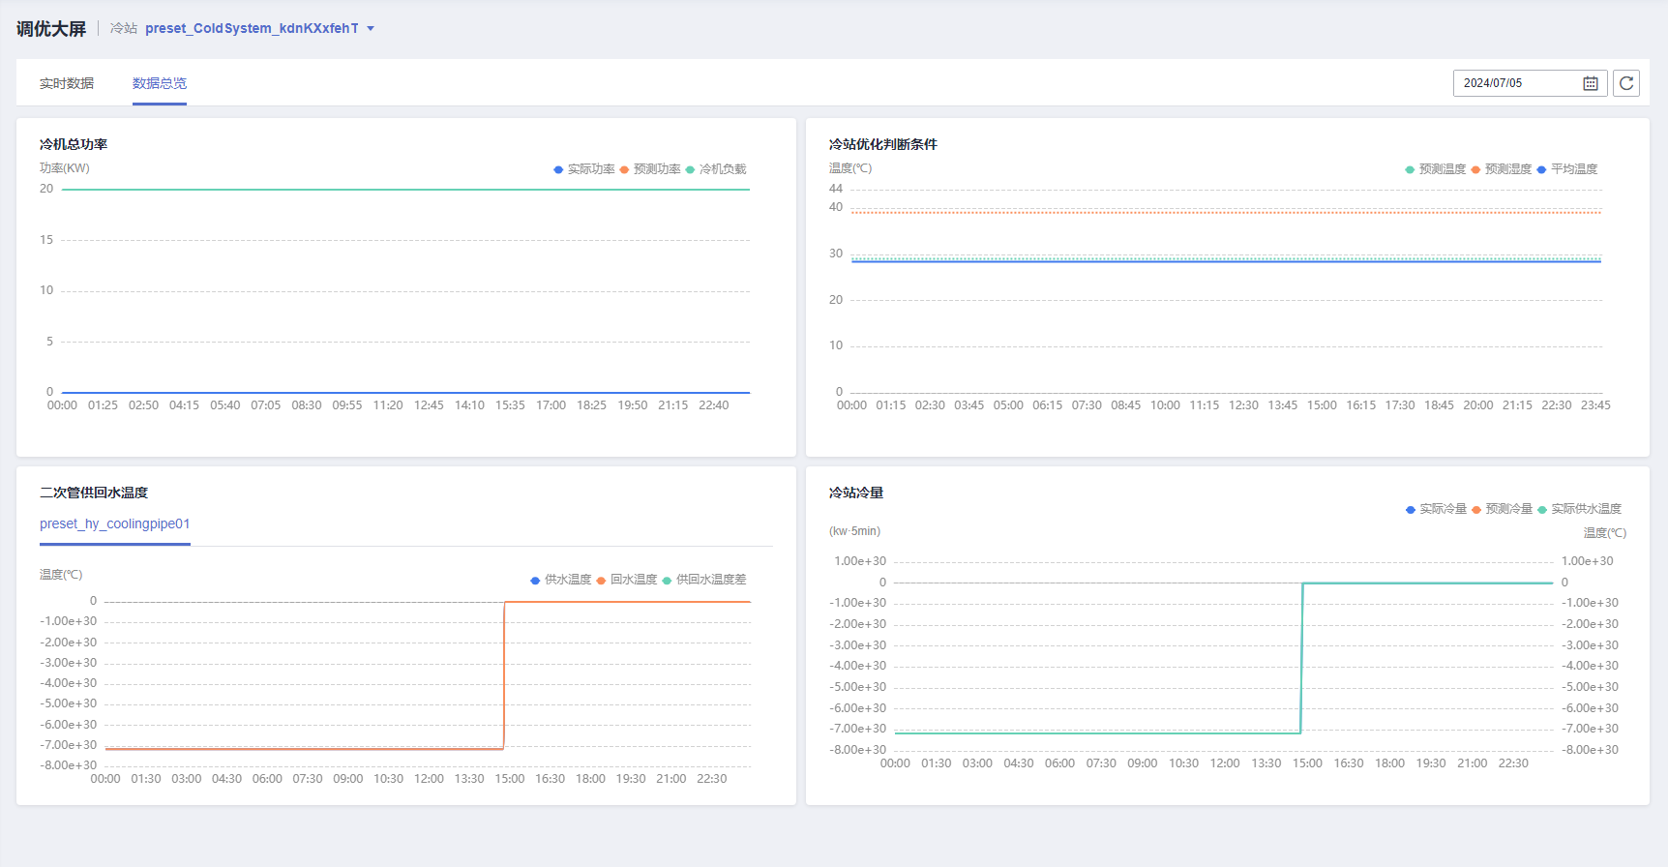Switch to the 实时数据 tab
1668x867 pixels.
67,83
